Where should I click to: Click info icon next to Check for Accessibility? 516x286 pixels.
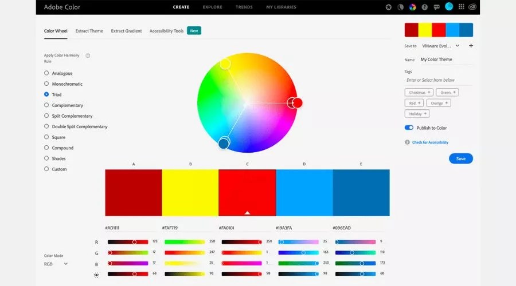[408, 142]
